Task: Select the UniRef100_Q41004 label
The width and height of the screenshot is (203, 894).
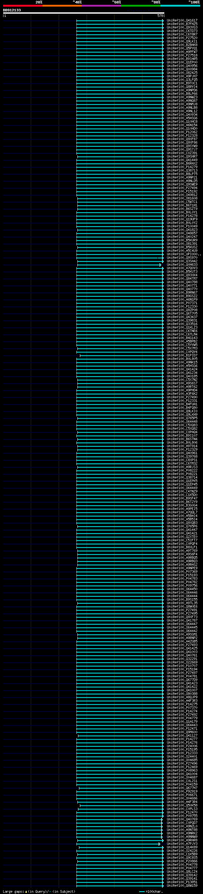Action: (x=182, y=773)
